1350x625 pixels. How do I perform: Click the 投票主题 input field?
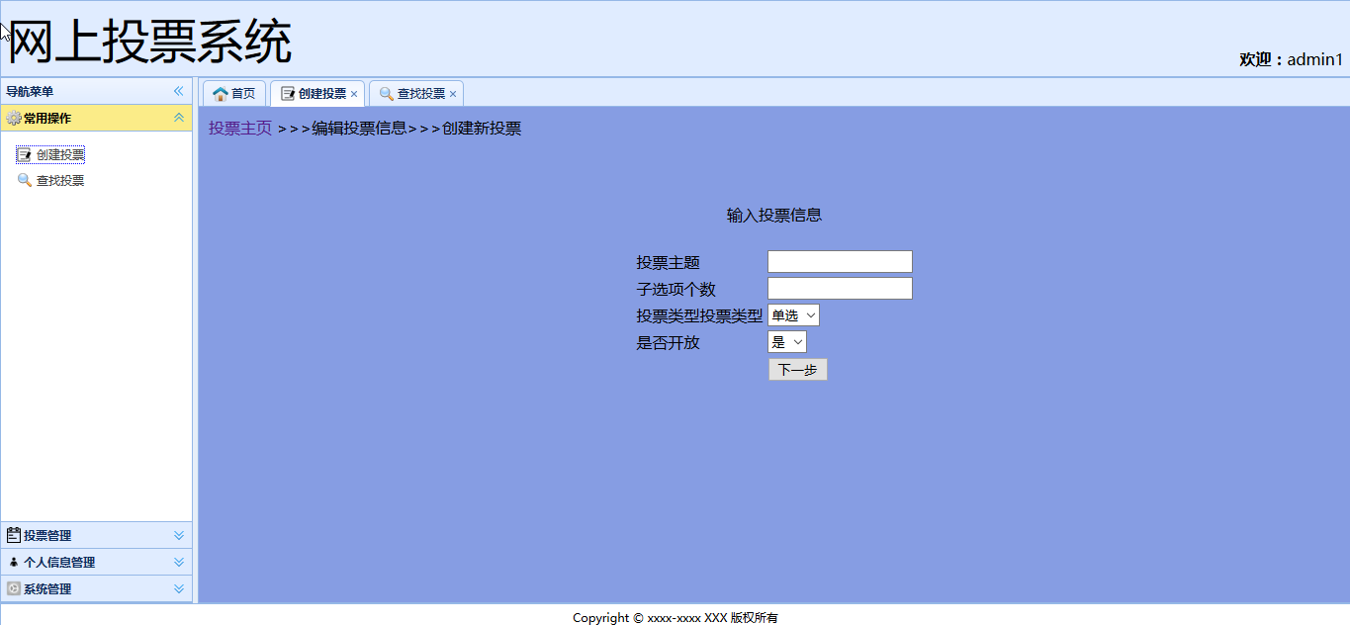tap(840, 261)
